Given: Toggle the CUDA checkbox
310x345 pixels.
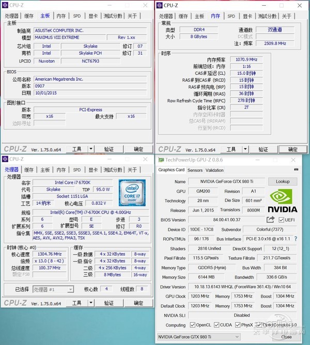Looking at the screenshot, I should pos(216,325).
